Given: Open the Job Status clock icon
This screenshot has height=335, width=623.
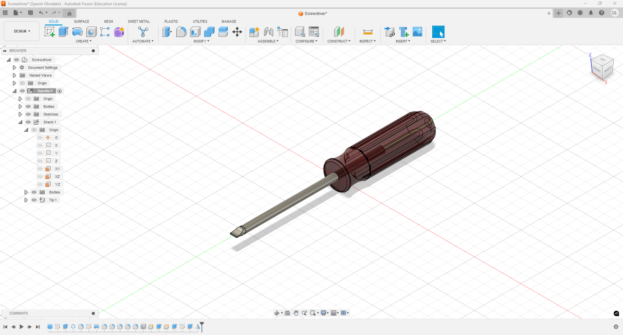Looking at the screenshot, I should point(580,13).
